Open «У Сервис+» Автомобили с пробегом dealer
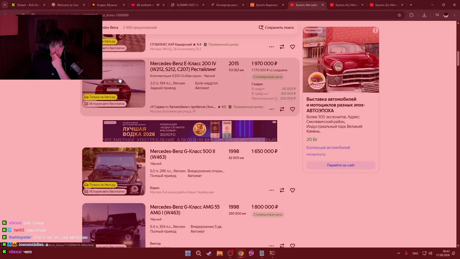Viewport: 460px width, 259px height. pyautogui.click(x=183, y=107)
